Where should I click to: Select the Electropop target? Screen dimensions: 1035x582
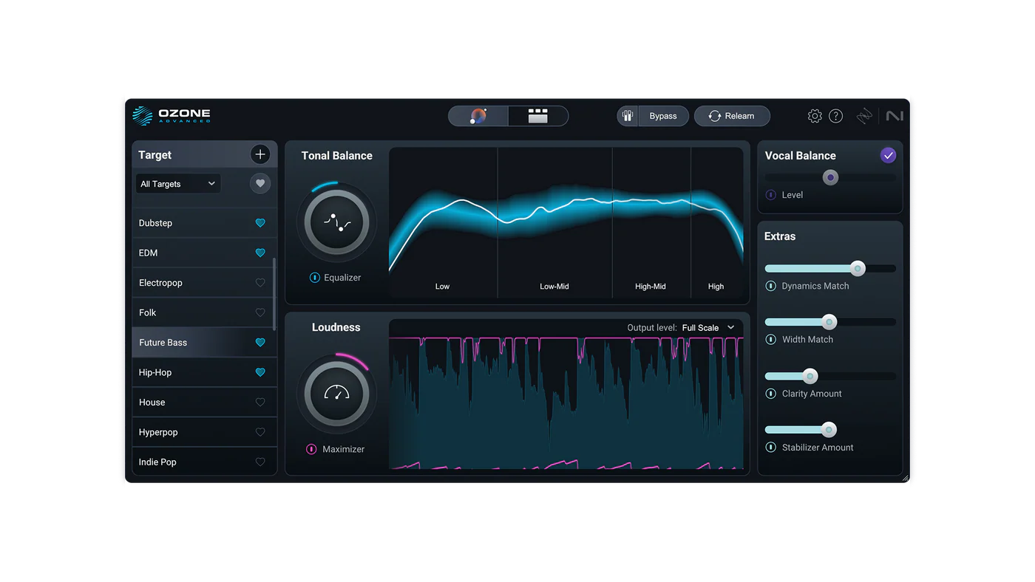pos(204,283)
